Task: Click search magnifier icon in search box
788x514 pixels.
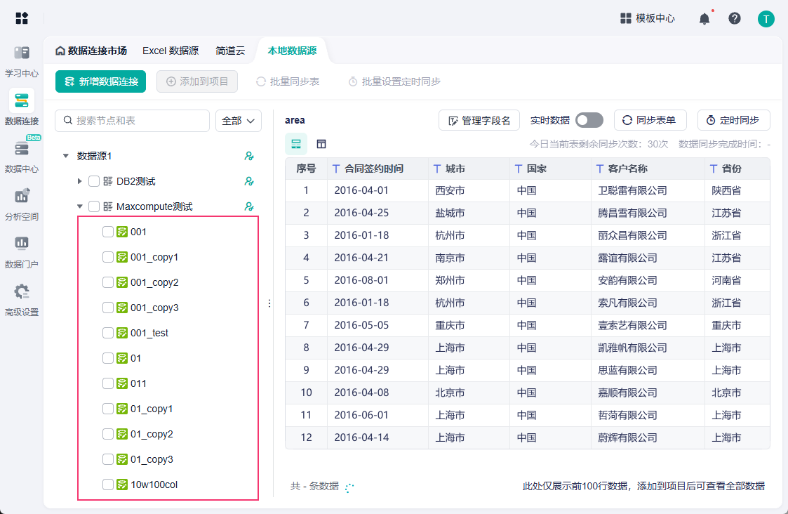Action: 68,121
